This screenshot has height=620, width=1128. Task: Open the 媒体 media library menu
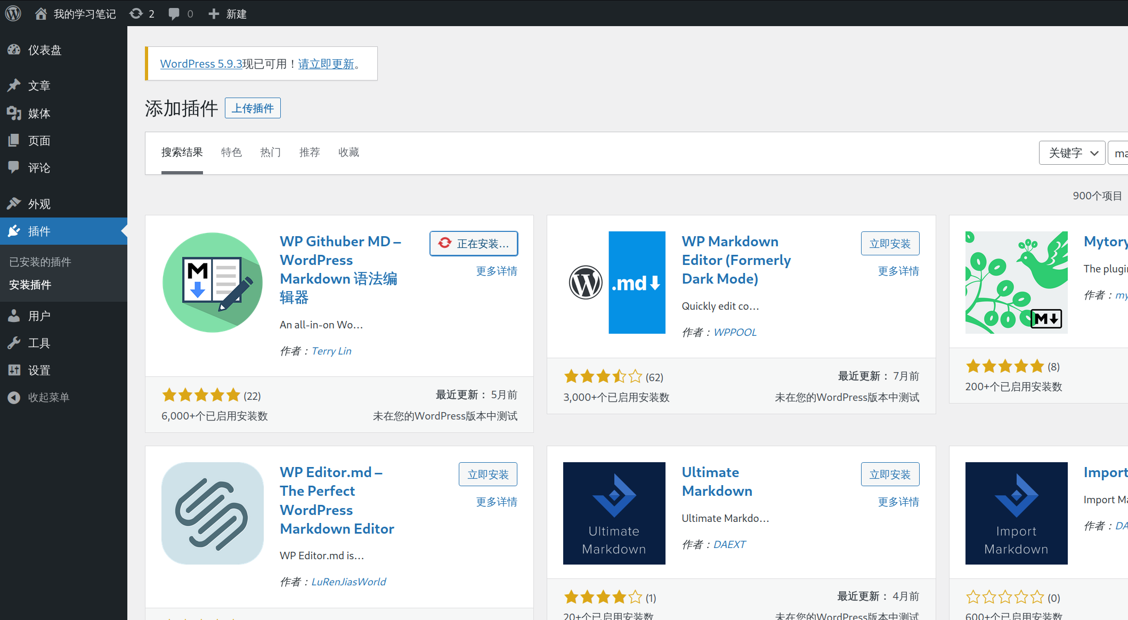pyautogui.click(x=39, y=113)
